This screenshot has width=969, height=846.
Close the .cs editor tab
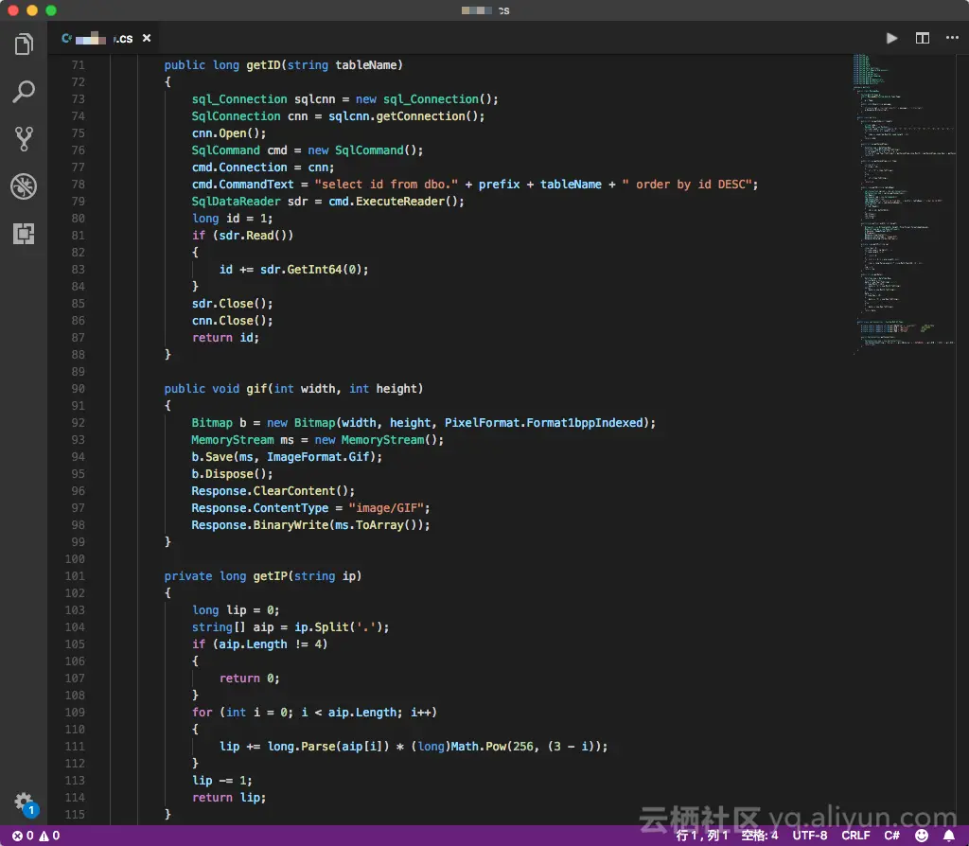pyautogui.click(x=147, y=39)
